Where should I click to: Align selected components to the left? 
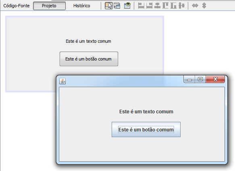[x=141, y=6]
